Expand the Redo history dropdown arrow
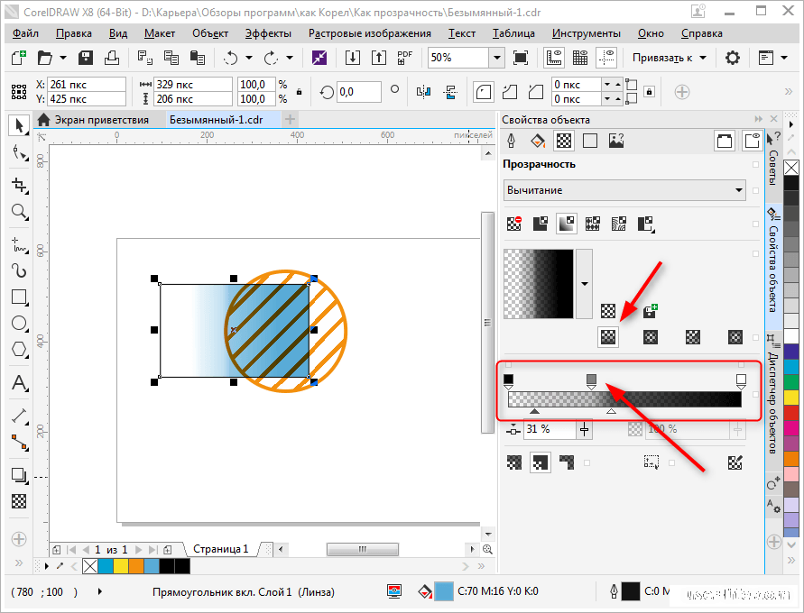This screenshot has width=804, height=613. [290, 58]
